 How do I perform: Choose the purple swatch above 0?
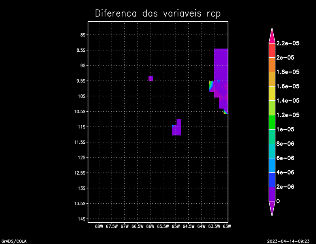tap(272, 193)
